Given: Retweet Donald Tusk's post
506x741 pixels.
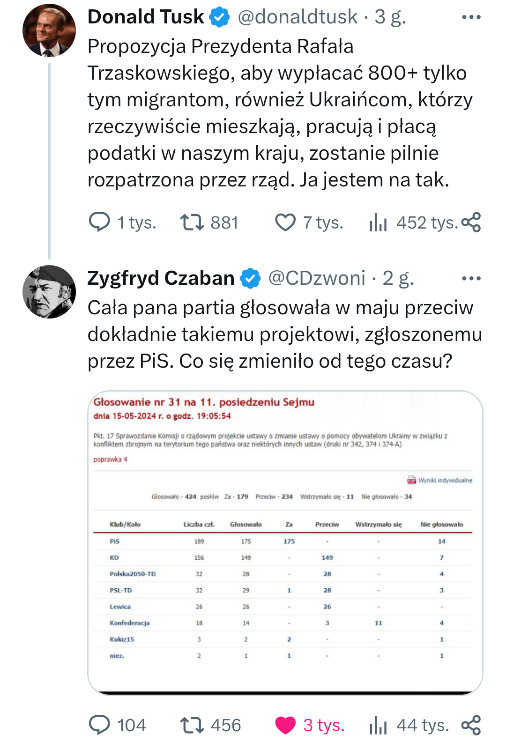Looking at the screenshot, I should 192,222.
